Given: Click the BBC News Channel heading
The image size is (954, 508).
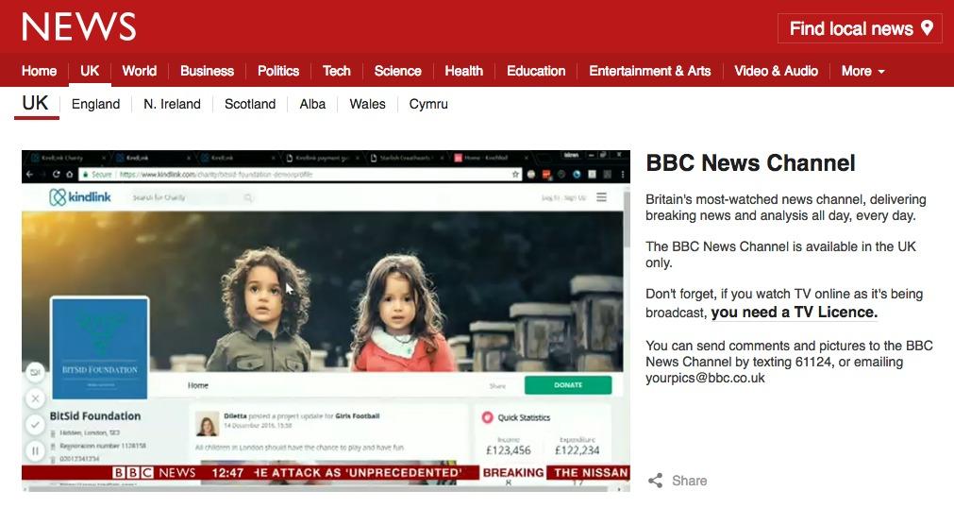Looking at the screenshot, I should coord(750,163).
